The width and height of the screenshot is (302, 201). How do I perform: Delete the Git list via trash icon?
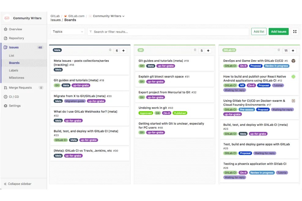tap(195, 50)
